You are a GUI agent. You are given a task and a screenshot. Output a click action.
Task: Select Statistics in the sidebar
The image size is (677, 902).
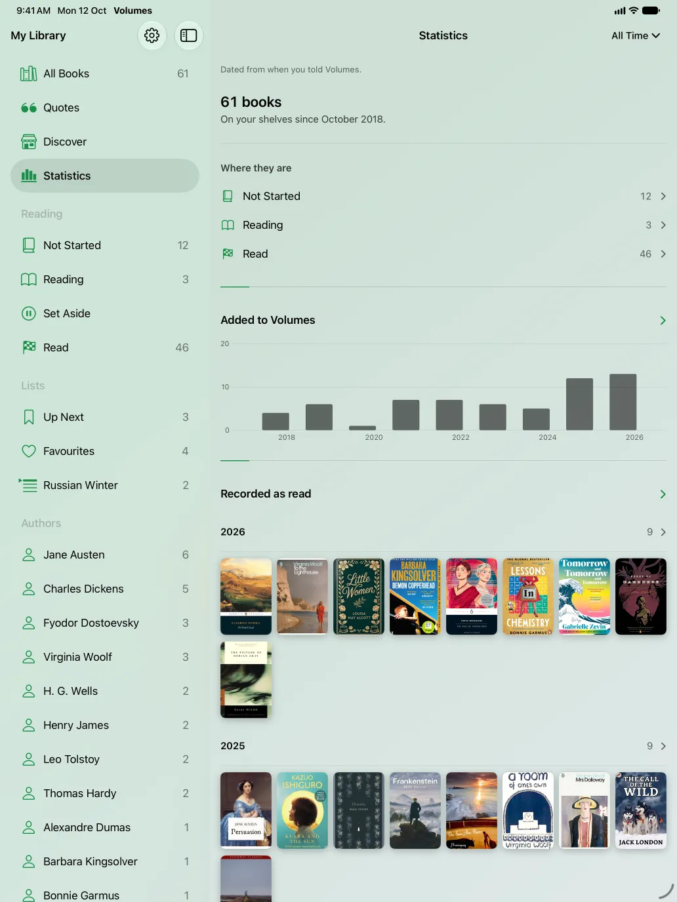click(105, 176)
